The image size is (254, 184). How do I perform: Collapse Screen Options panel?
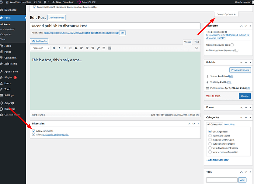point(226,14)
